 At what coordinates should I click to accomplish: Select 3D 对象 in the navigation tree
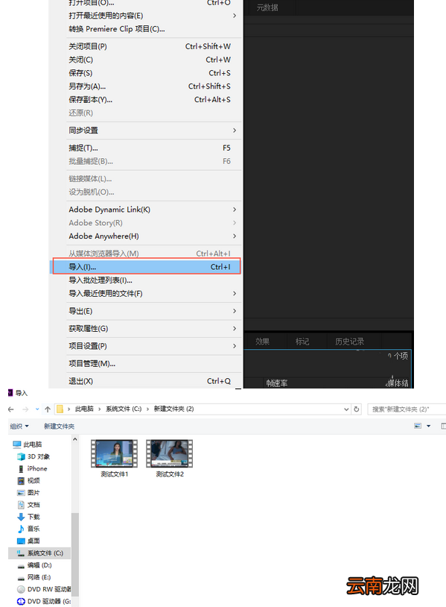pyautogui.click(x=34, y=456)
